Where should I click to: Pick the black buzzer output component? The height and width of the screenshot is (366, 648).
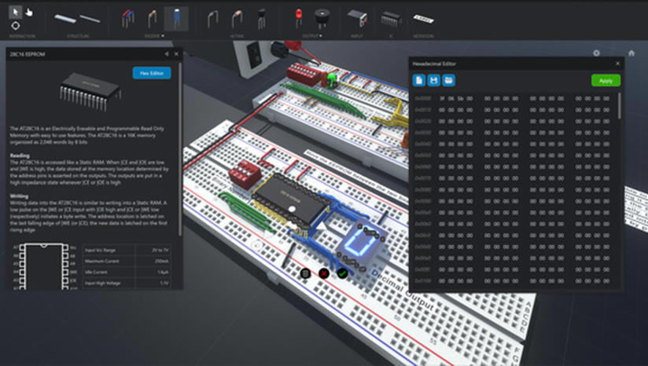pyautogui.click(x=321, y=18)
